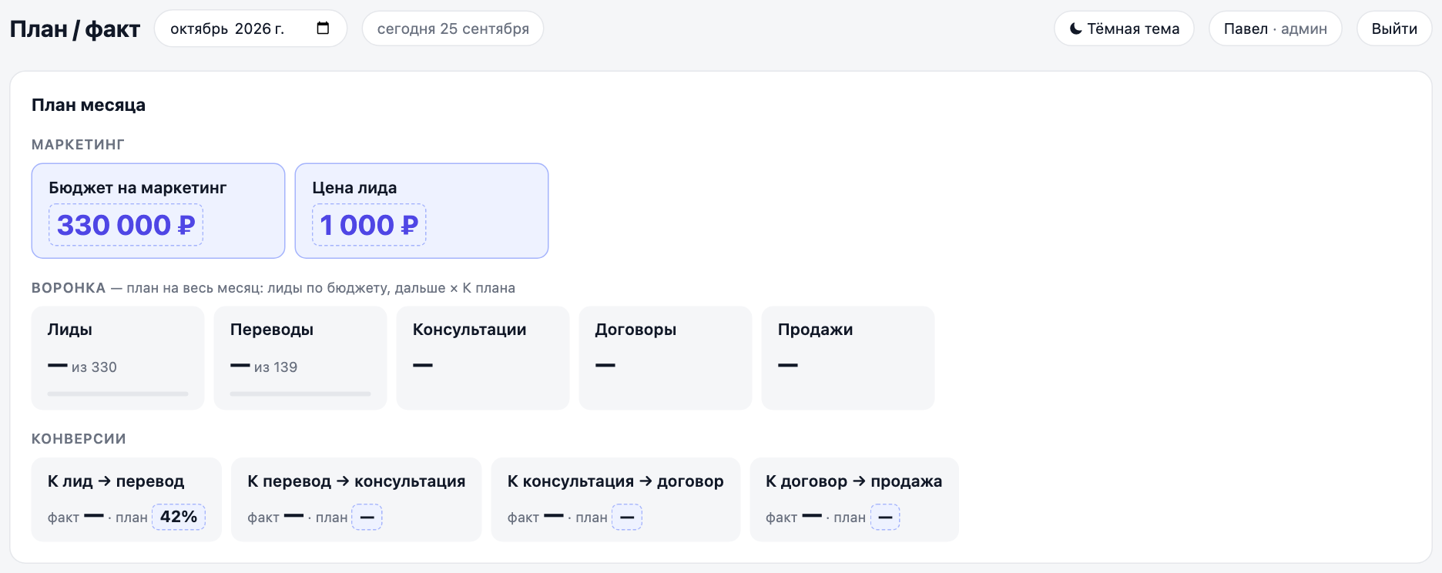This screenshot has height=573, width=1442.
Task: Click the Лиды funnel card title
Action: click(70, 330)
